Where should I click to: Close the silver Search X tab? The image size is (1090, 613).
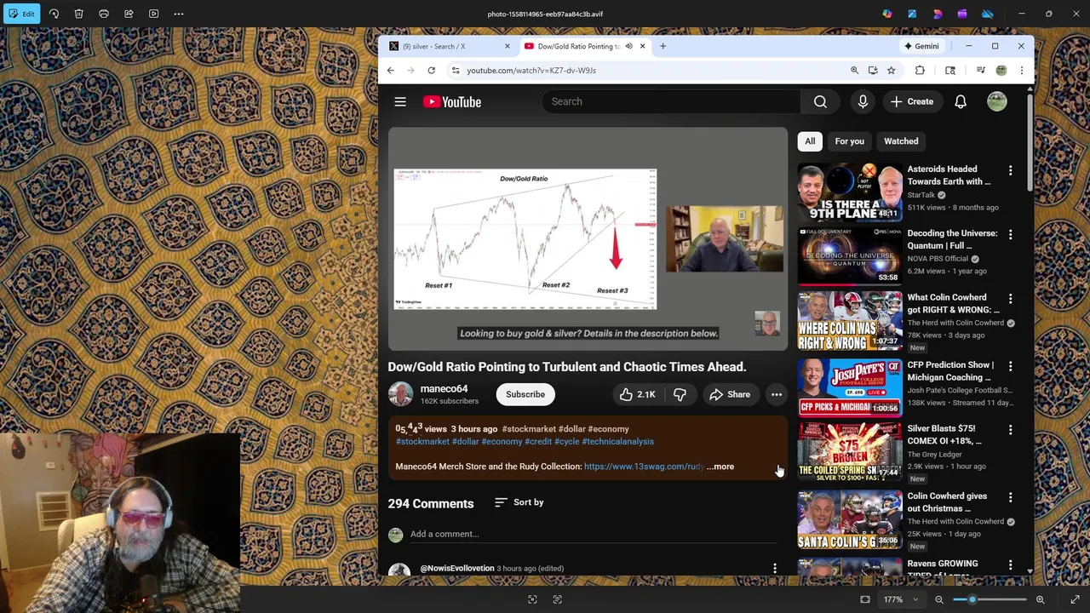(x=507, y=46)
